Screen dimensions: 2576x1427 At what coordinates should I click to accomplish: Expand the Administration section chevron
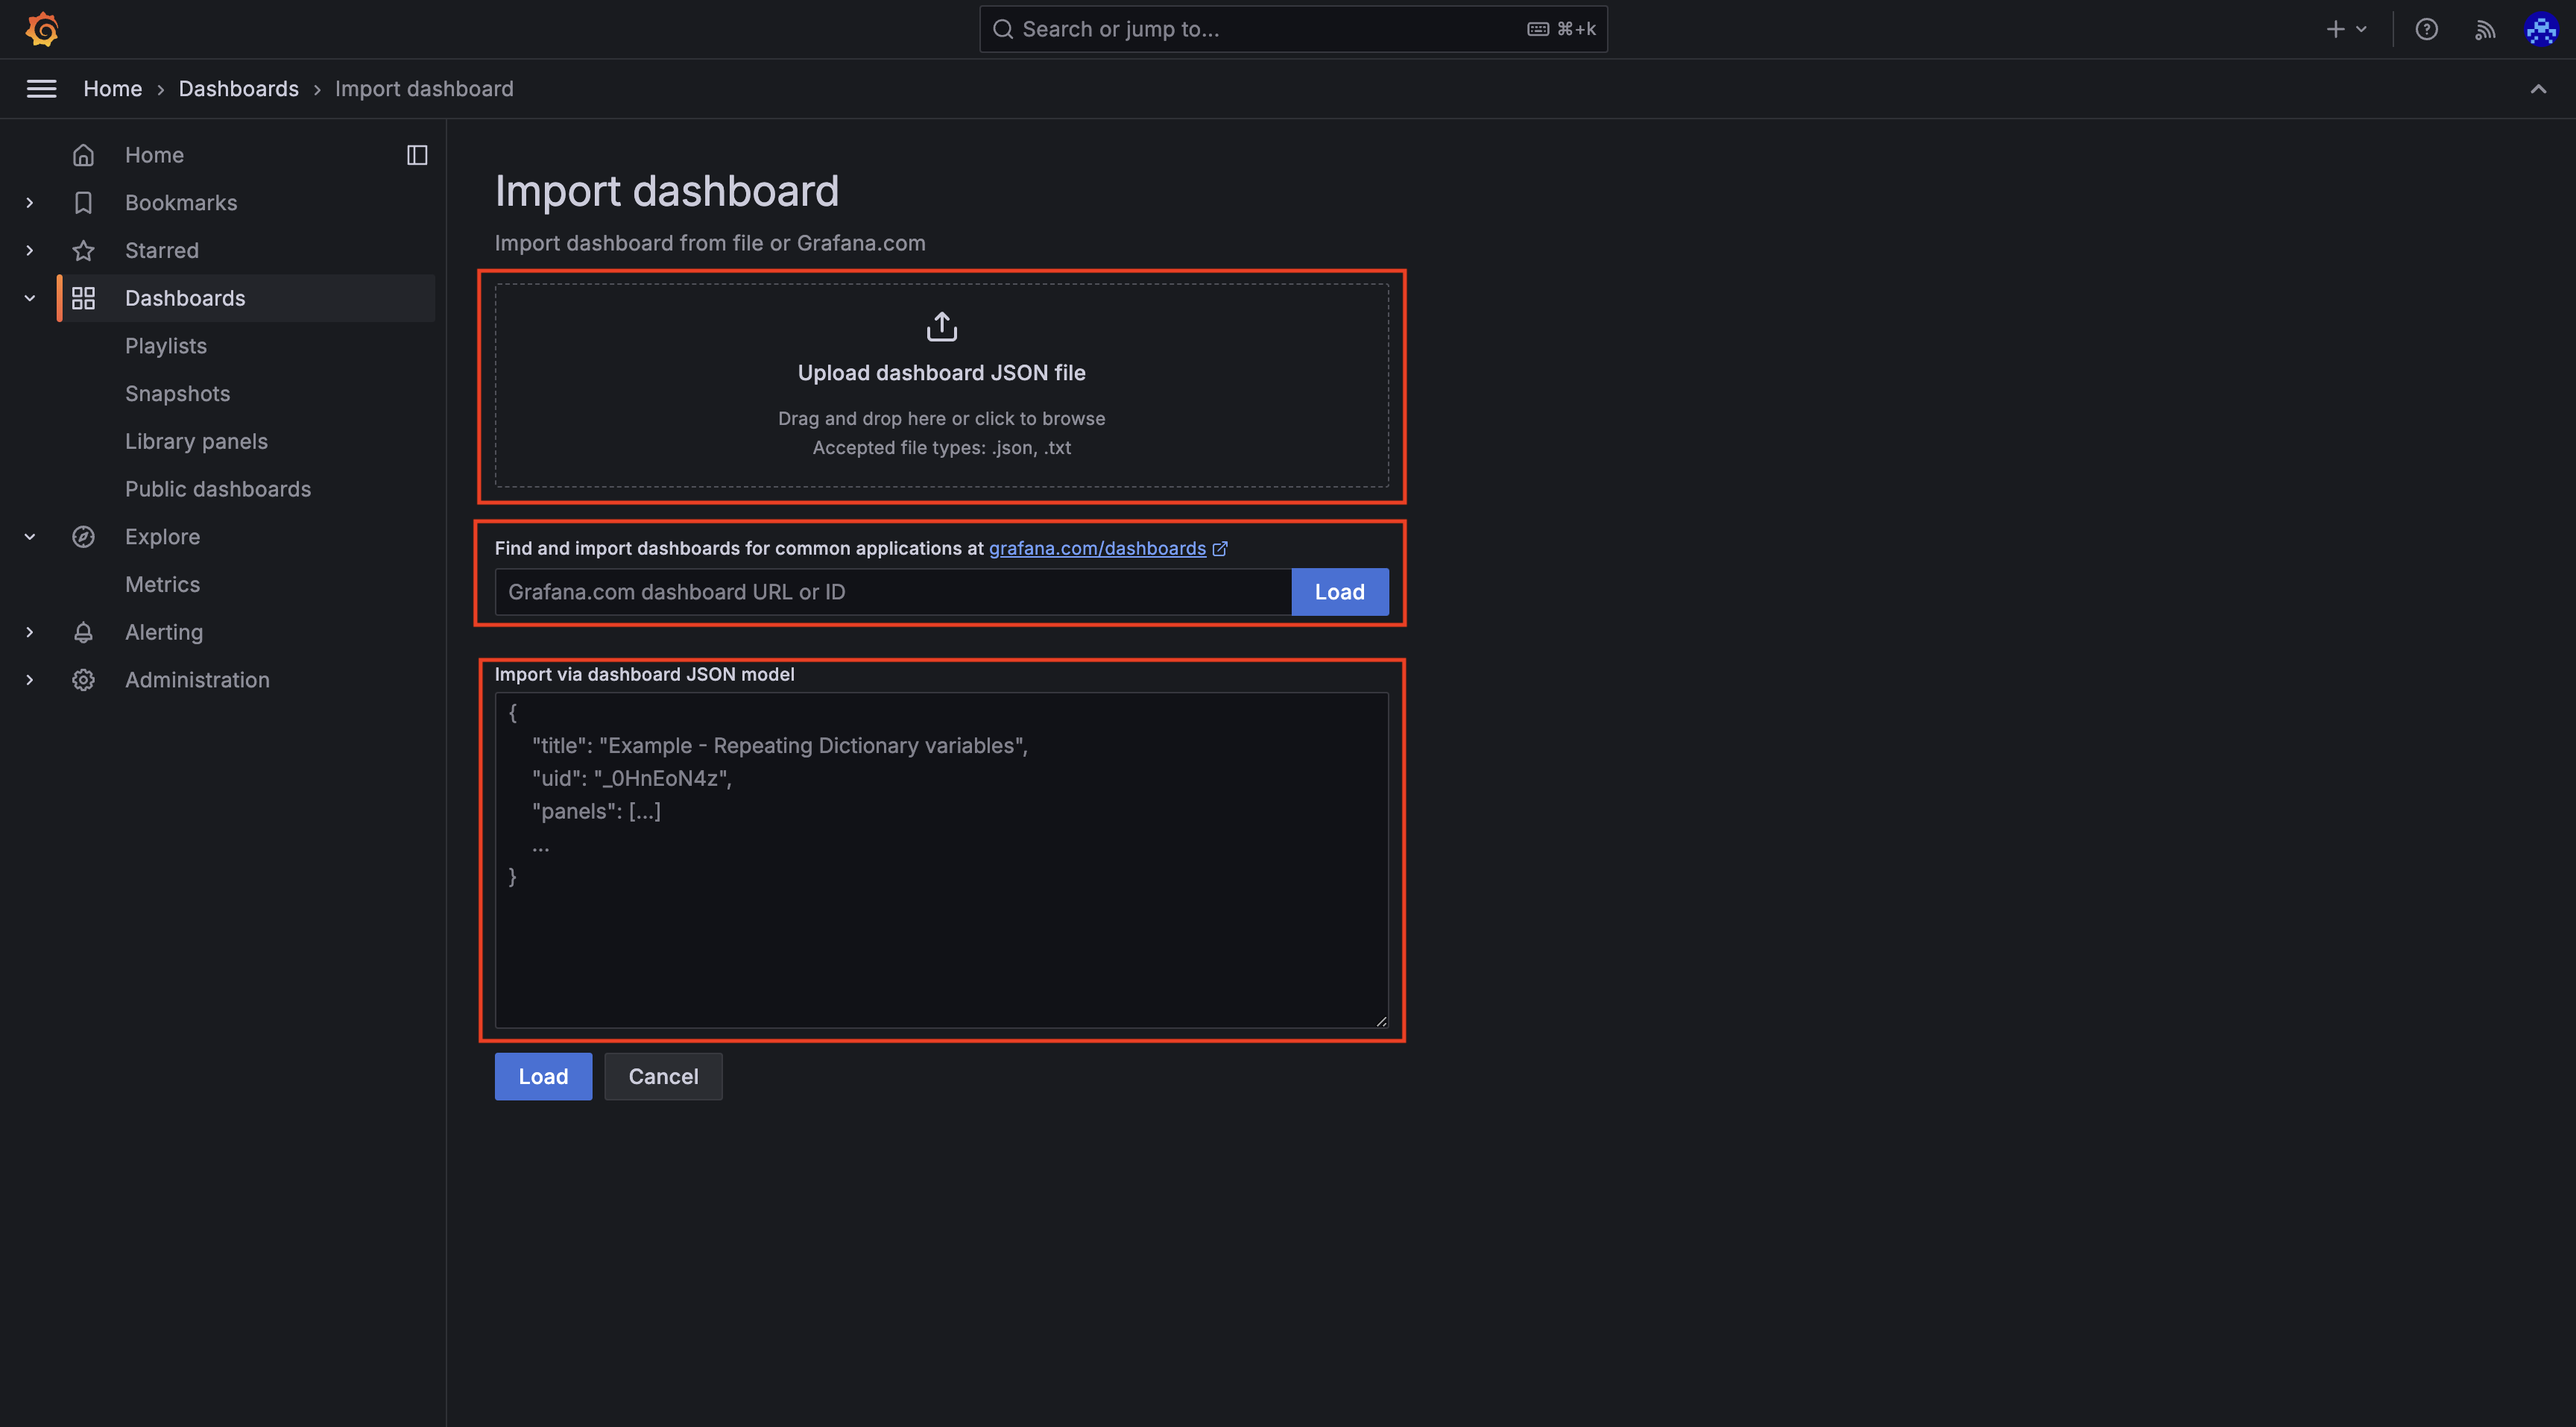[x=30, y=680]
